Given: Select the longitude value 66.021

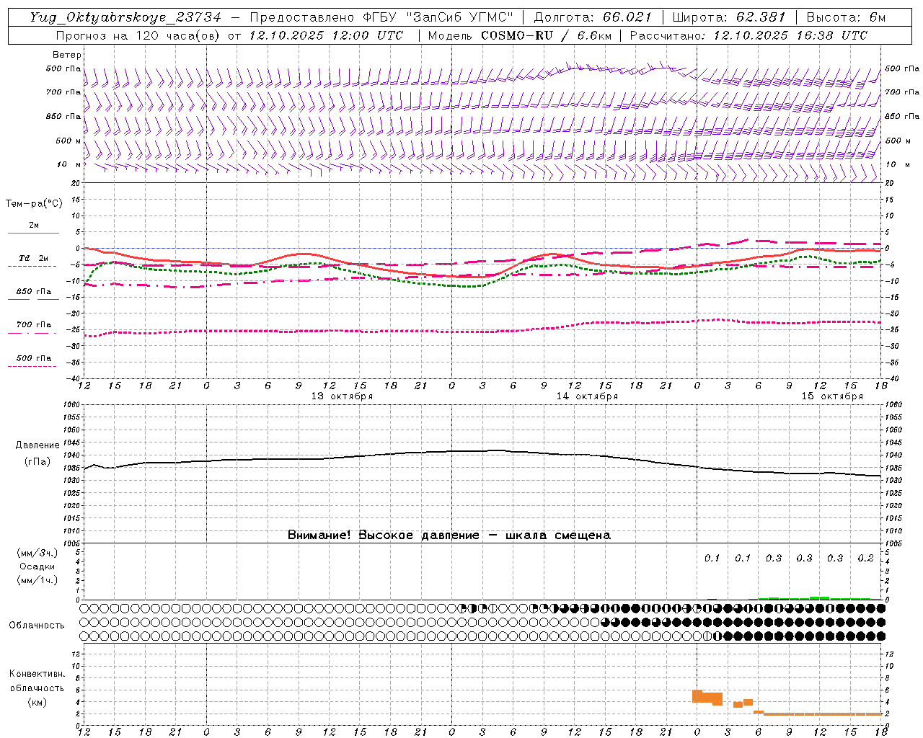Looking at the screenshot, I should tap(627, 17).
